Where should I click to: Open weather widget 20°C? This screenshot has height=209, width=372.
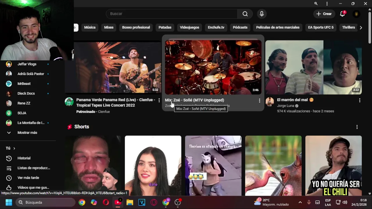coord(271,202)
